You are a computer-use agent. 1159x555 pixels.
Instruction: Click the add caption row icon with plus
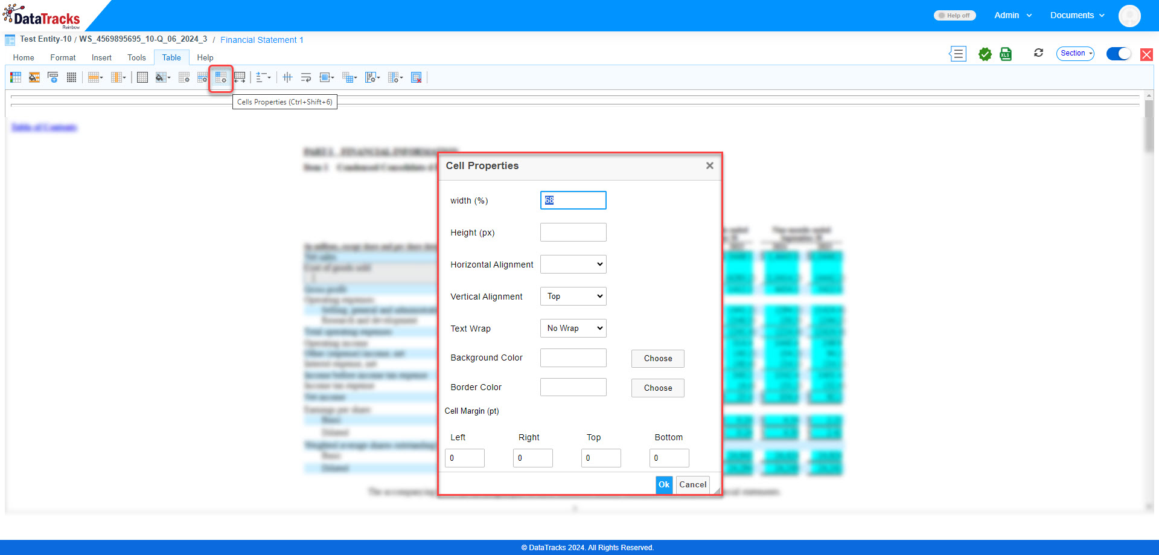point(53,77)
